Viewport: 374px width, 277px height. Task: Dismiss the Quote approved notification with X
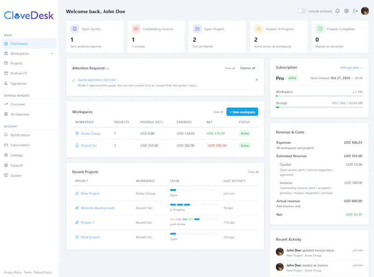(x=257, y=80)
